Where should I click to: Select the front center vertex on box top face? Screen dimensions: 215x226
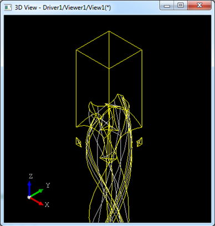click(109, 69)
